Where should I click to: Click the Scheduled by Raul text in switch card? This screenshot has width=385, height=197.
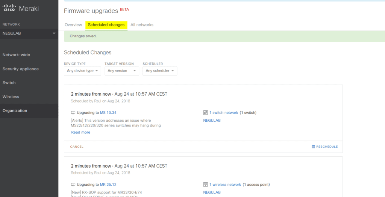100,101
